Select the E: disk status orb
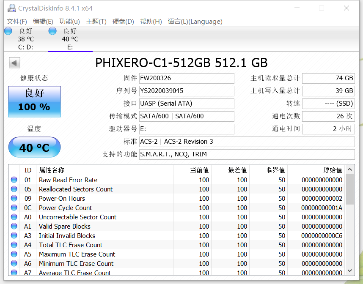Viewport: 363px width, 284px height. [x=52, y=31]
